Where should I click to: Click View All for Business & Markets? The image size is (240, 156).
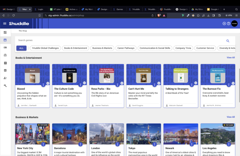[231, 117]
